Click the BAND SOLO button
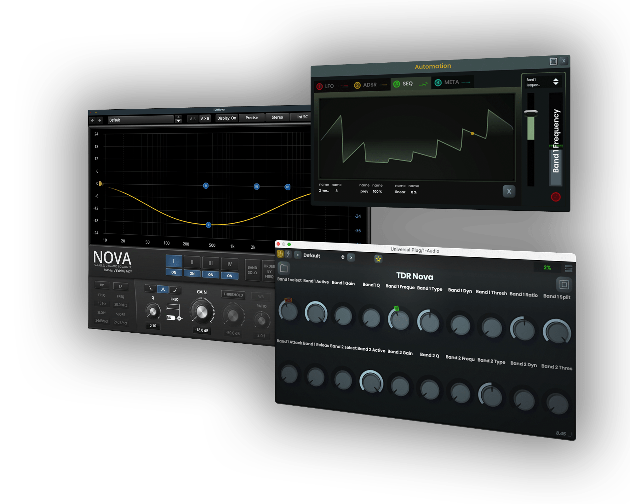Screen dimensions: 630x504 click(x=252, y=270)
